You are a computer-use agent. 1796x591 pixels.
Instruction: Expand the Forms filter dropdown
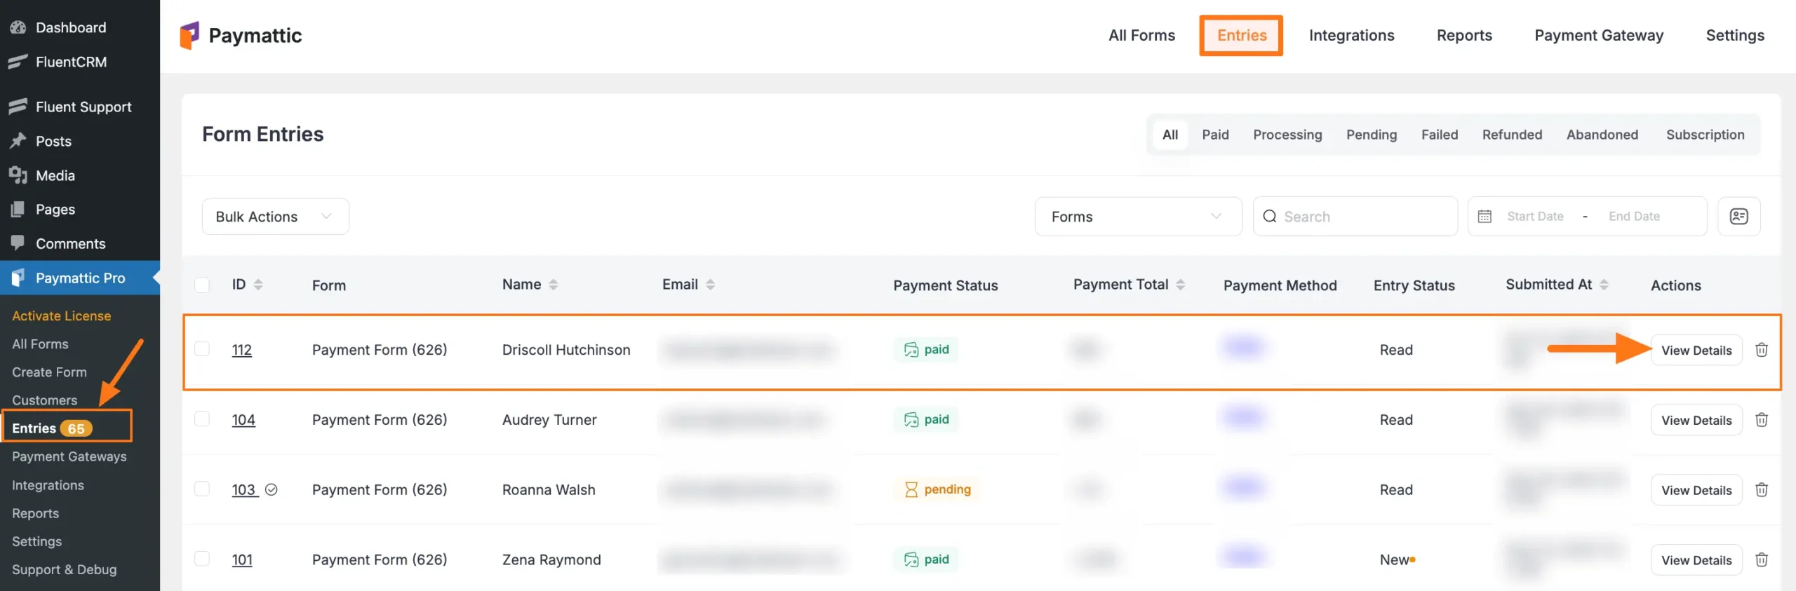click(1137, 217)
